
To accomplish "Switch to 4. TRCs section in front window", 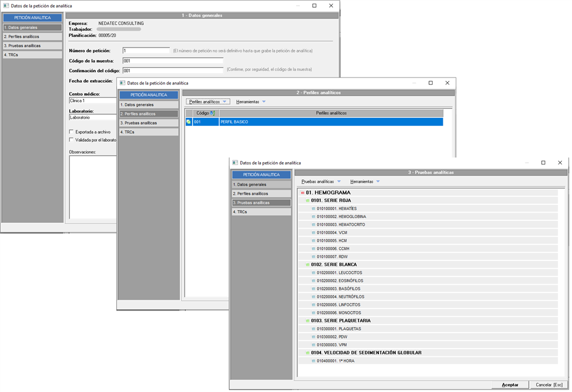I will click(261, 211).
